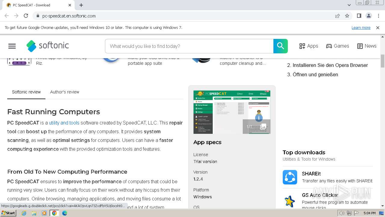Switch to the Author's review tab

click(65, 92)
